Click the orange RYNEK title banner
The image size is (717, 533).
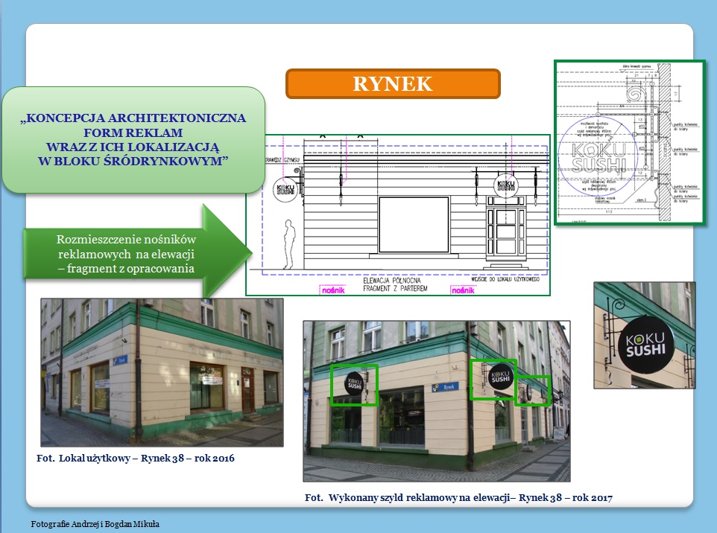tap(393, 83)
